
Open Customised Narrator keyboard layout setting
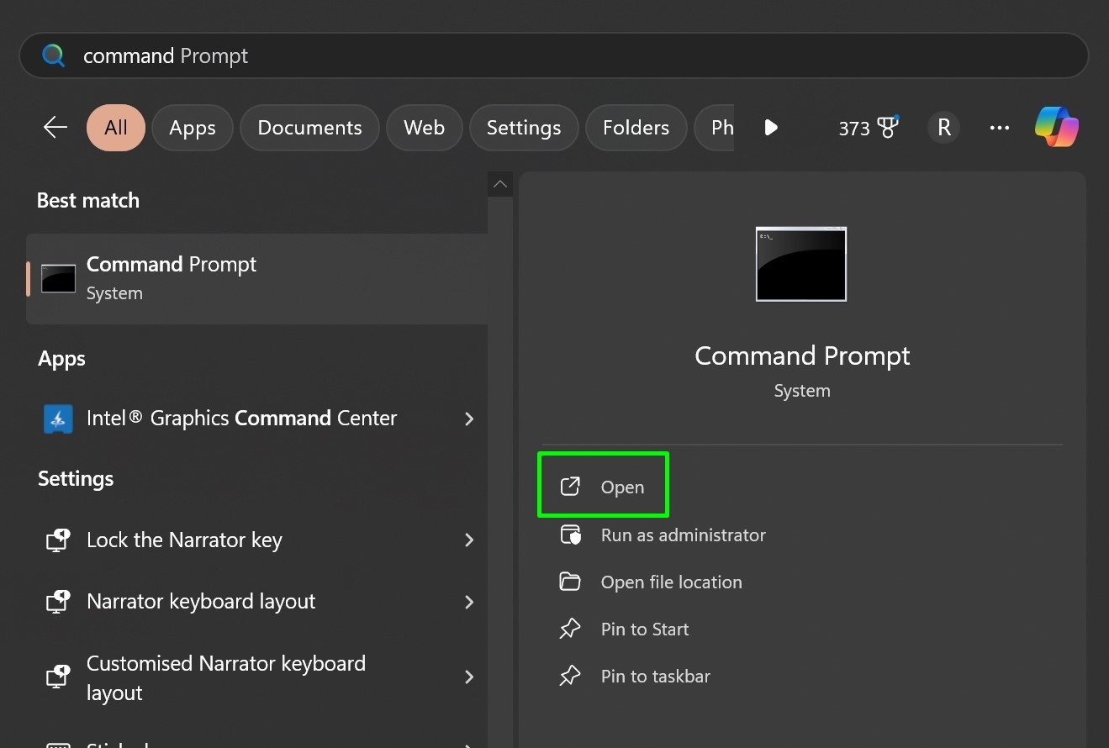click(x=257, y=677)
